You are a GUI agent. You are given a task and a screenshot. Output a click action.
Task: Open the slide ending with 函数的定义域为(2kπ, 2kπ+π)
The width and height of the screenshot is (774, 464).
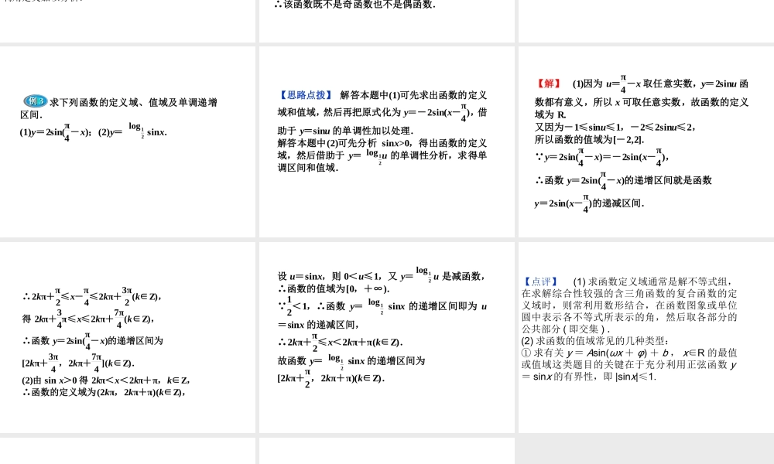128,337
